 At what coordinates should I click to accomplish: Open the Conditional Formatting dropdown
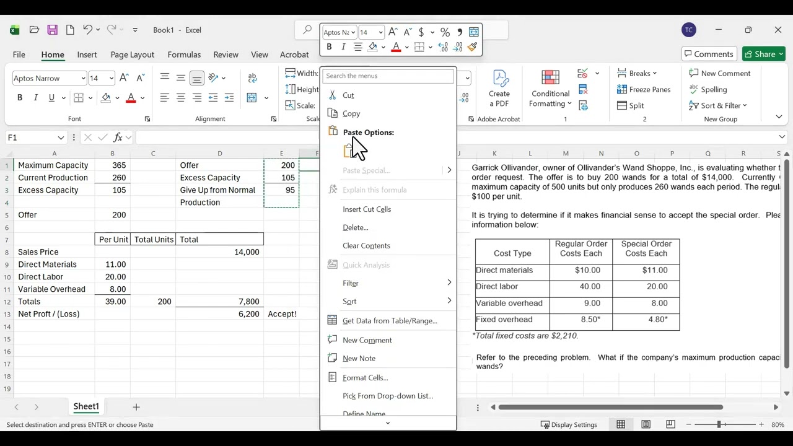point(551,88)
